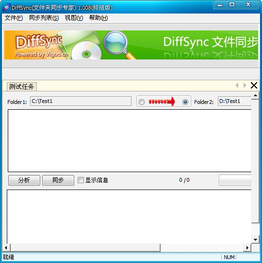Click vertical scrollbar up arrow

(x=255, y=95)
